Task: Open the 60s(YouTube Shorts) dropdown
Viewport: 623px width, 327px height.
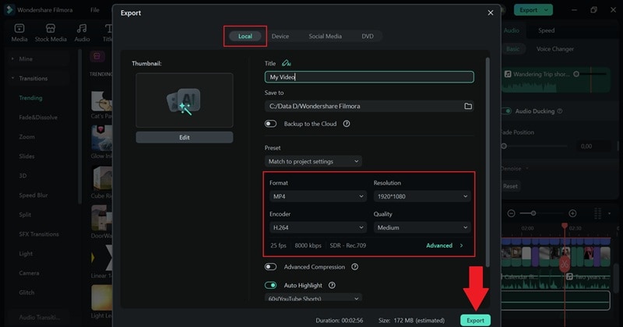Action: [313, 298]
